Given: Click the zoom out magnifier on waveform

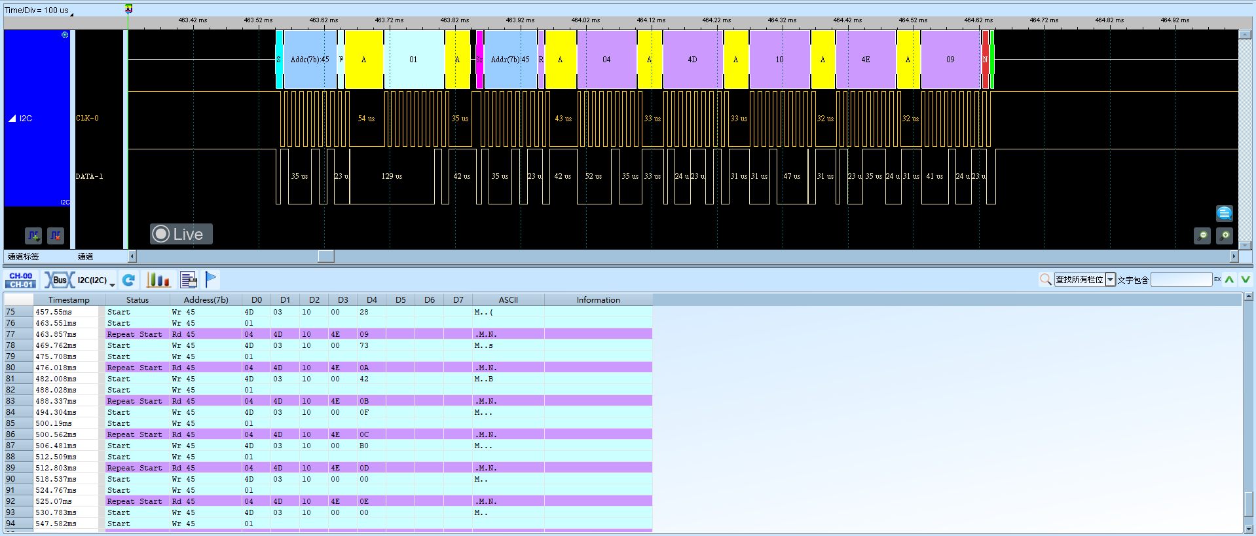Looking at the screenshot, I should coord(1202,235).
